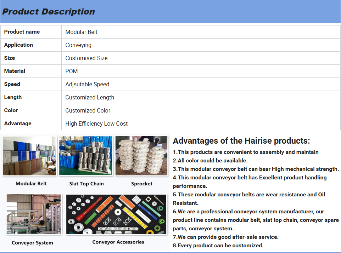
Task: Click the 'All color could be available' line
Action: [210, 161]
